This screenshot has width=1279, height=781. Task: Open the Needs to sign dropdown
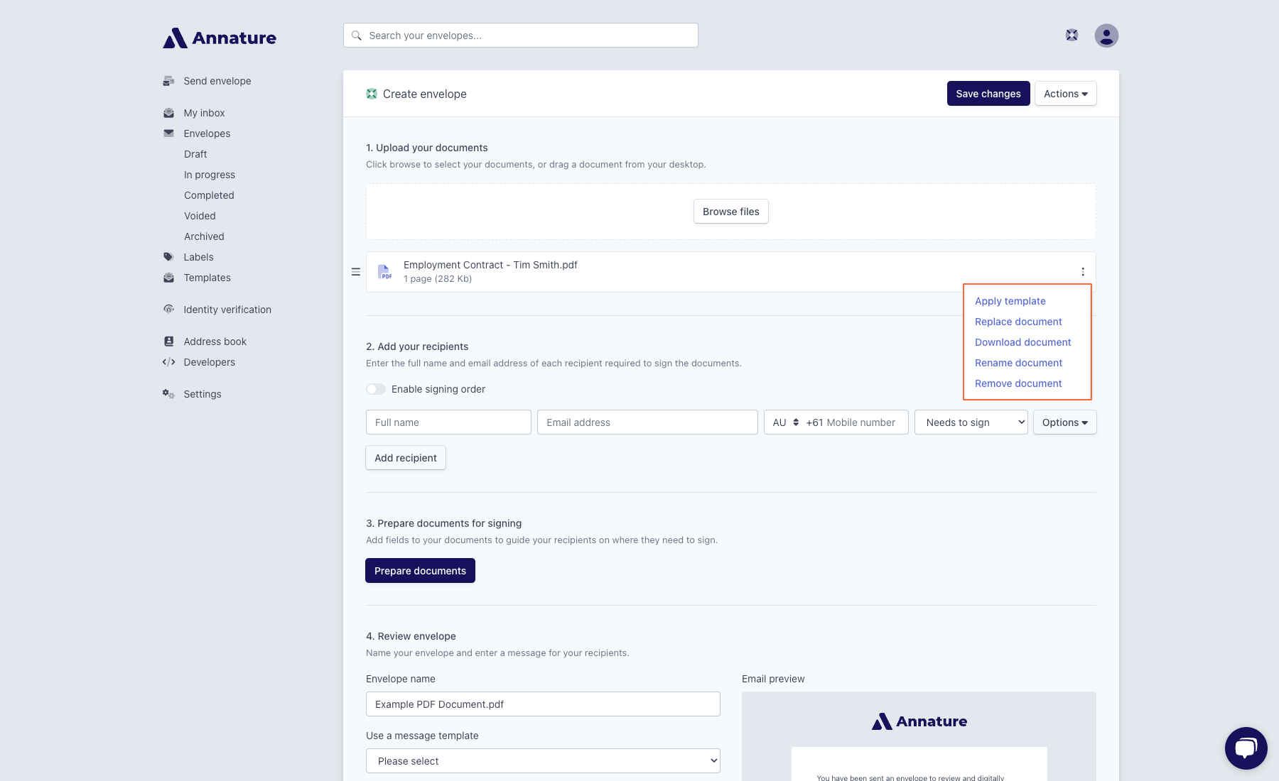tap(971, 422)
